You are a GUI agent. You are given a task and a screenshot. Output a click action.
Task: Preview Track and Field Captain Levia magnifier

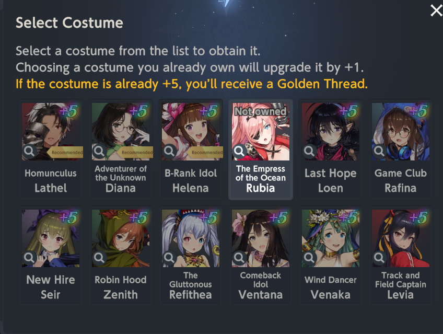tap(379, 258)
